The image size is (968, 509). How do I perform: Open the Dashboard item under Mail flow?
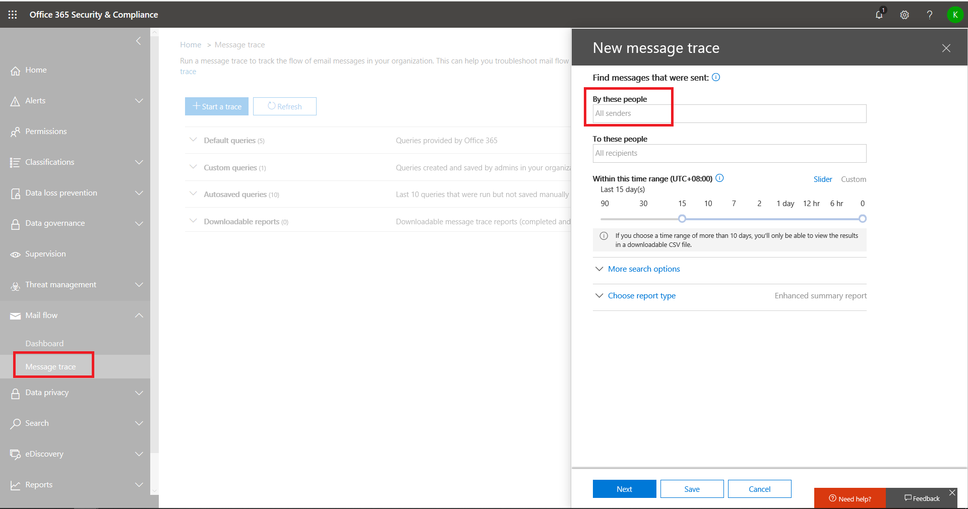pyautogui.click(x=44, y=344)
